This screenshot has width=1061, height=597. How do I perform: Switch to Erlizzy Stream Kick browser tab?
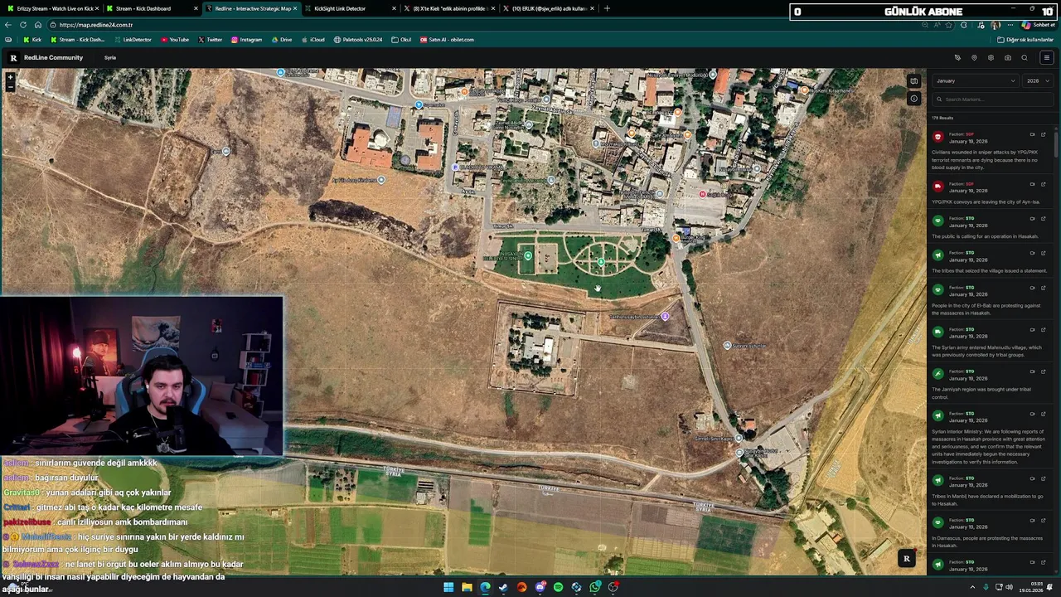click(51, 8)
